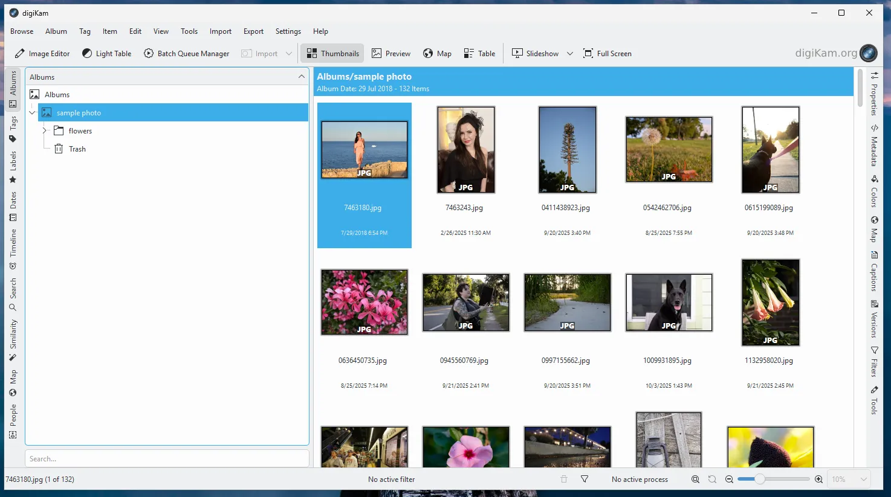Collapse the Albums panel header
The image size is (891, 497).
pyautogui.click(x=300, y=77)
